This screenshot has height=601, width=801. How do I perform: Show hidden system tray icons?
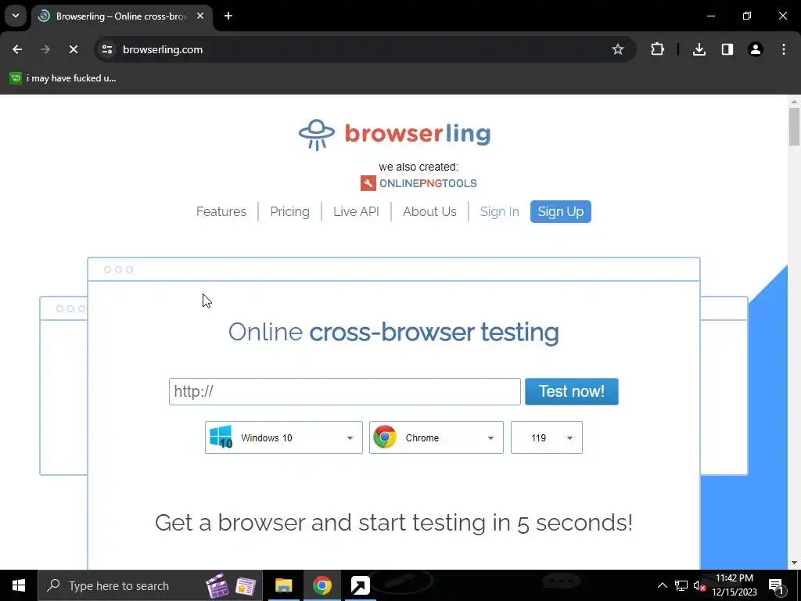(662, 585)
